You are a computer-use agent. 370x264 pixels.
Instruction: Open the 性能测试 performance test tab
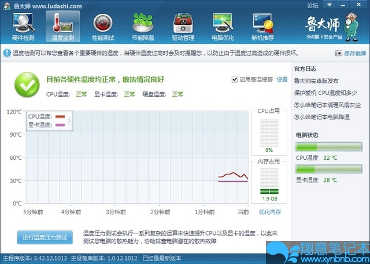point(103,27)
